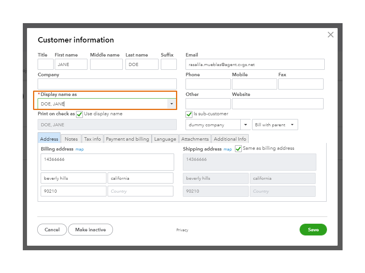Toggle Same as billing address checkbox

click(x=238, y=149)
